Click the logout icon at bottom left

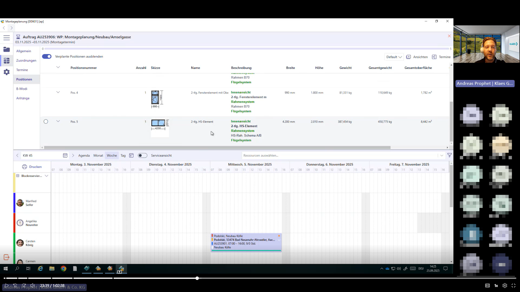tap(6, 257)
